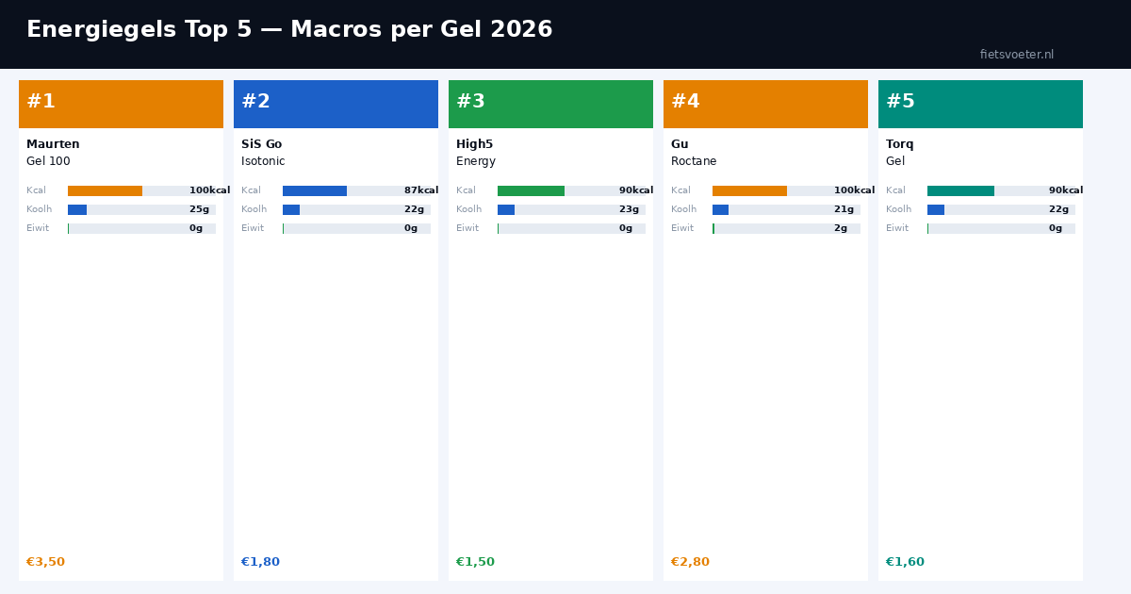This screenshot has height=594, width=1131.
Task: Click the €1,80 price of SiS Go
Action: (x=260, y=562)
